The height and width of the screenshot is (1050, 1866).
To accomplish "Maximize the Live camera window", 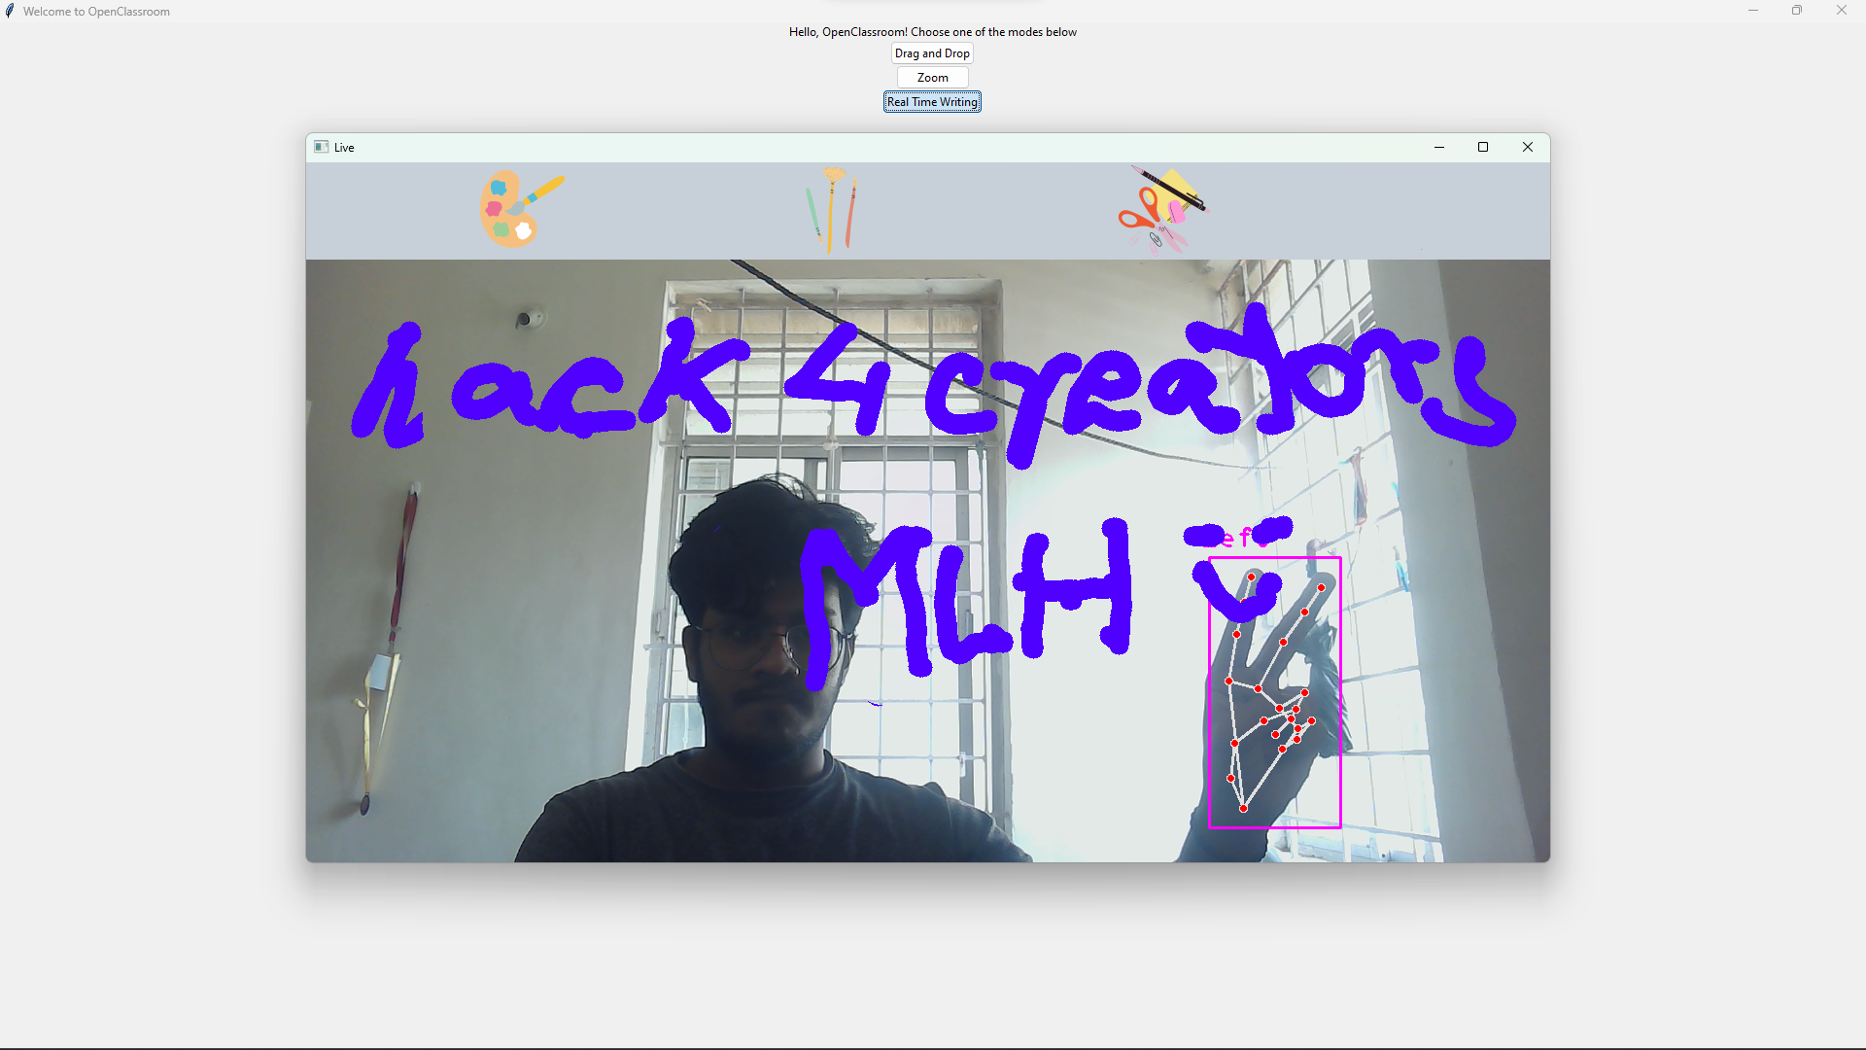I will point(1482,147).
